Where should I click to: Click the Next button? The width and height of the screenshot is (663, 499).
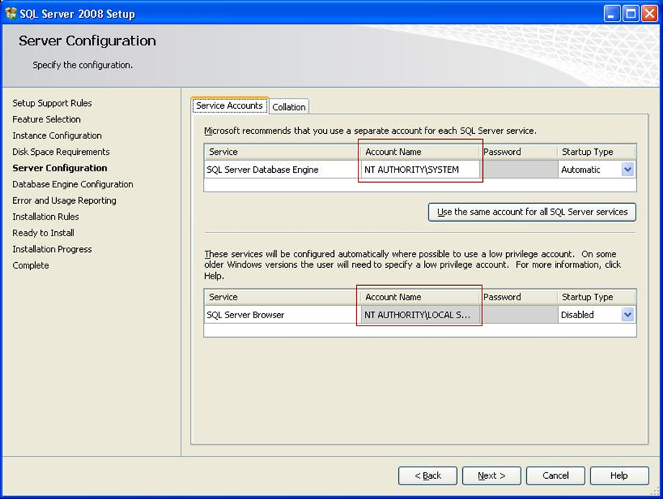492,475
